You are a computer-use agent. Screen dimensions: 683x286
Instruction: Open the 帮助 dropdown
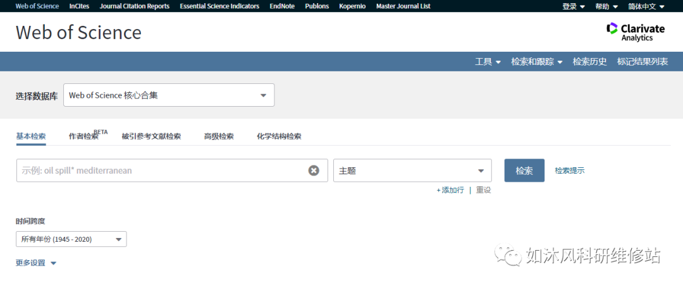point(606,6)
